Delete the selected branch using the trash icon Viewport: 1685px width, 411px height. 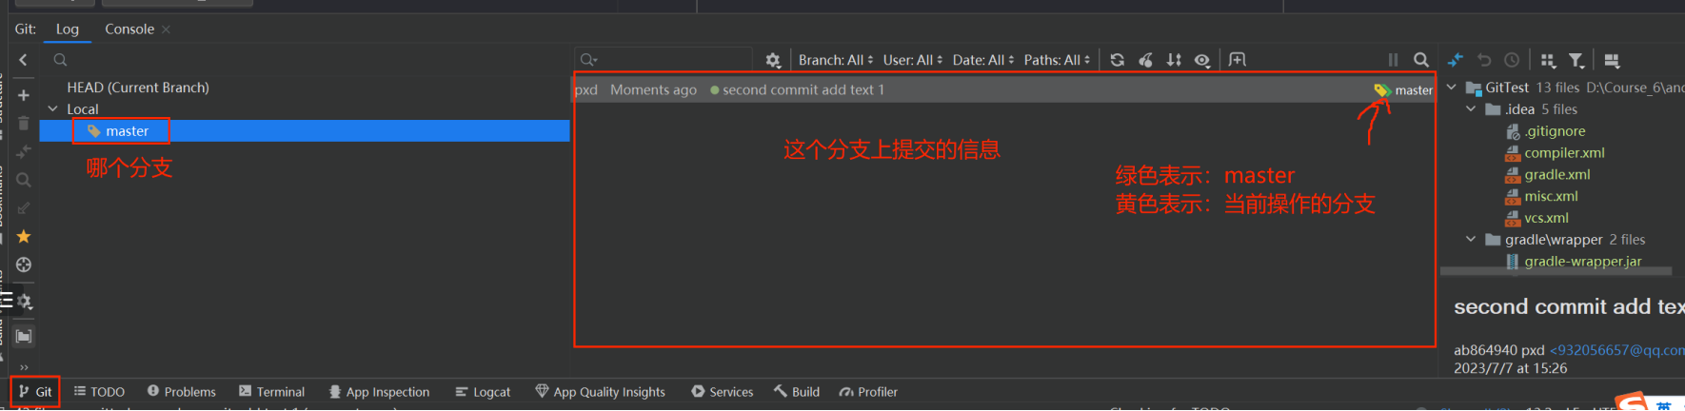[x=24, y=124]
